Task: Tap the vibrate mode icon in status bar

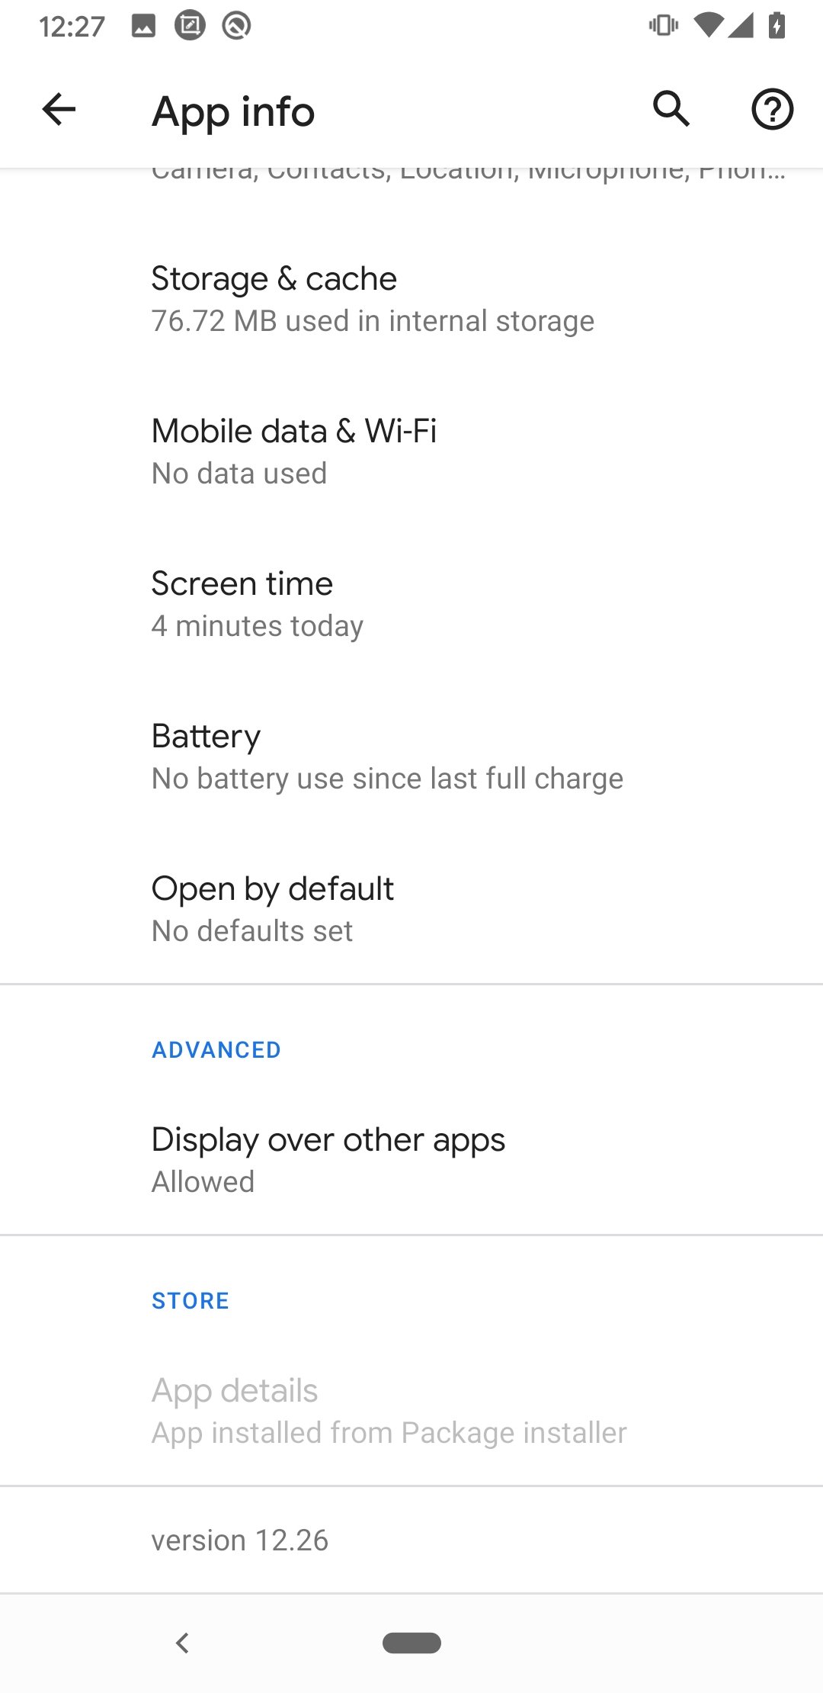Action: click(x=663, y=26)
